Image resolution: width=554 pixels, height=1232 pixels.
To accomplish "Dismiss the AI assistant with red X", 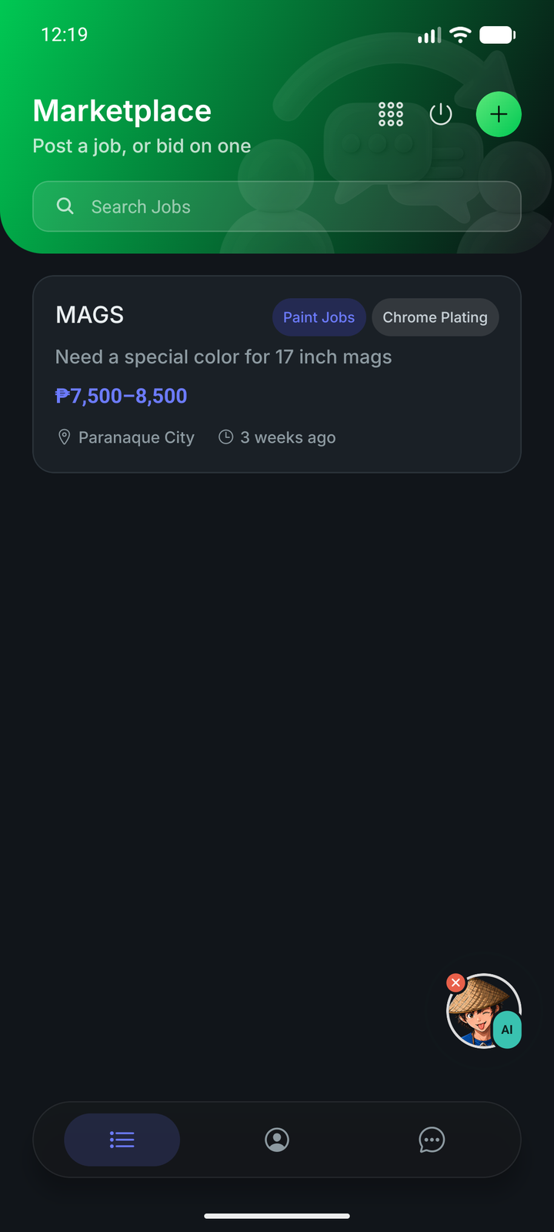I will point(456,983).
